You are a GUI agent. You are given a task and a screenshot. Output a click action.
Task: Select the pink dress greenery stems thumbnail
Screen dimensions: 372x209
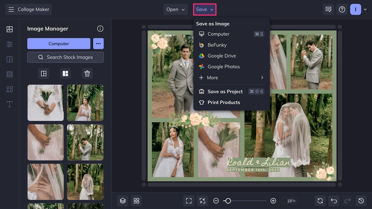(x=46, y=142)
